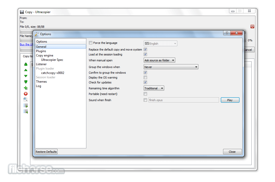The image size is (275, 182).
Task: Open the Ask source as folder dropdown
Action: point(159,60)
